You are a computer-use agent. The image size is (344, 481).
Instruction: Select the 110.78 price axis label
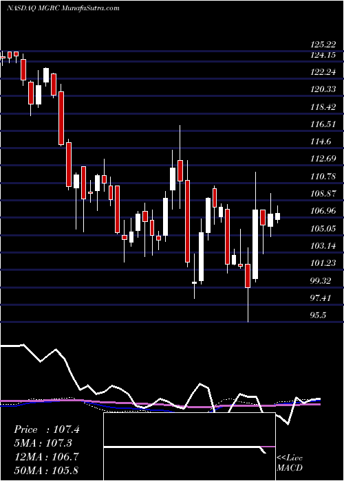point(323,177)
